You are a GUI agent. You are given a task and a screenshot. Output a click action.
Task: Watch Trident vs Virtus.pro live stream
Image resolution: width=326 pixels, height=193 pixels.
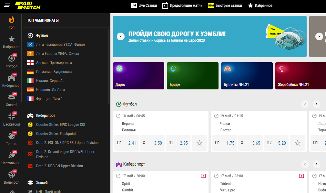(x=301, y=176)
